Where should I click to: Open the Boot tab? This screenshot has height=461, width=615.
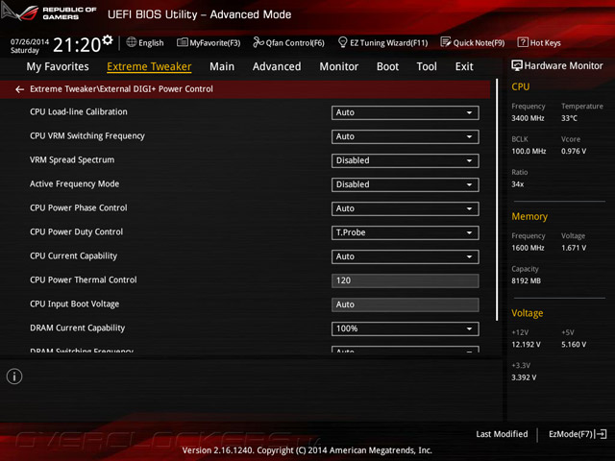pos(387,66)
